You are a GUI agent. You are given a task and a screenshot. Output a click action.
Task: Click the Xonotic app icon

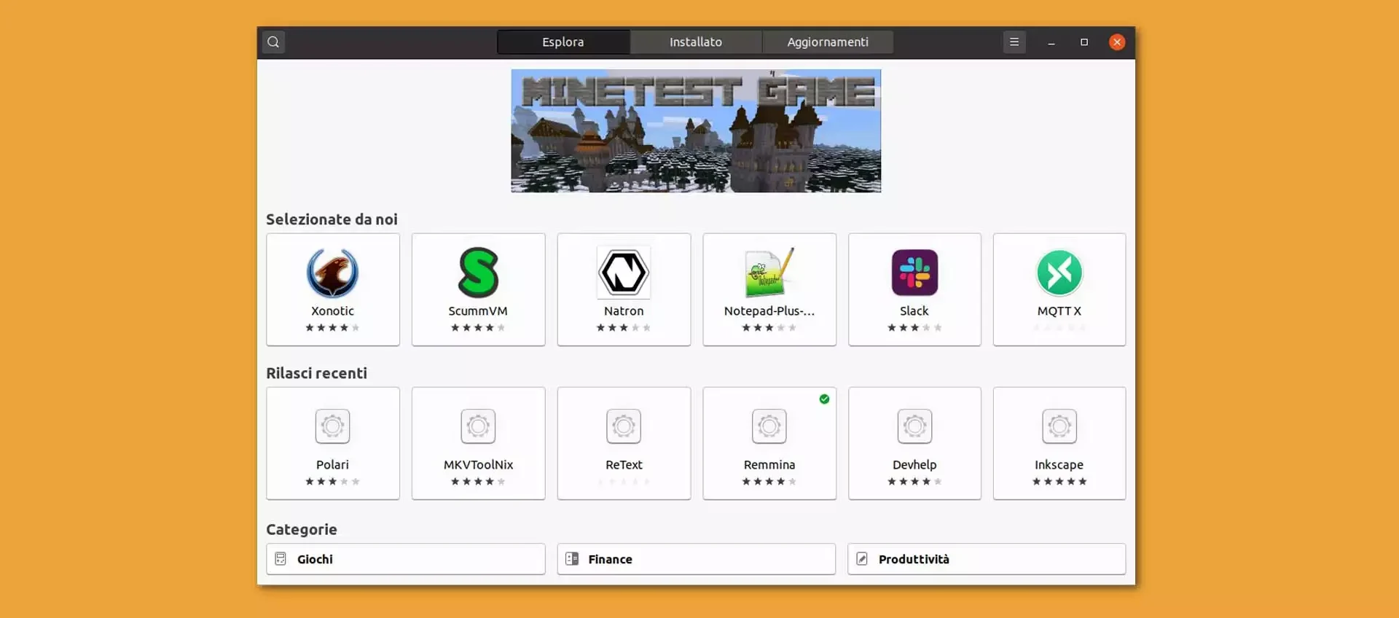pos(332,273)
